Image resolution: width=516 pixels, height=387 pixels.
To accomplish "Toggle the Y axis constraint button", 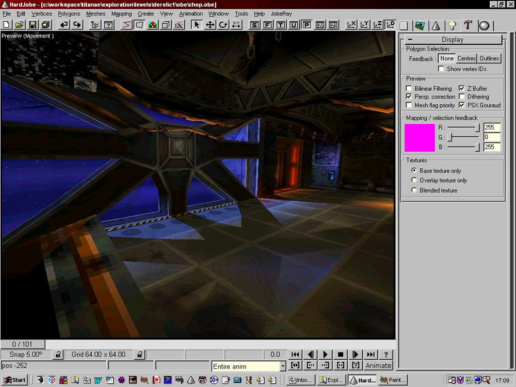I will point(364,25).
